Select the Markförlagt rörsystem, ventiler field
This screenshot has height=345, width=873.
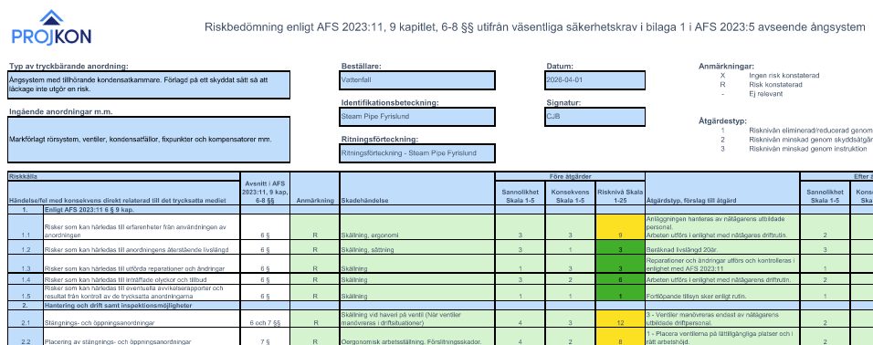pyautogui.click(x=149, y=140)
